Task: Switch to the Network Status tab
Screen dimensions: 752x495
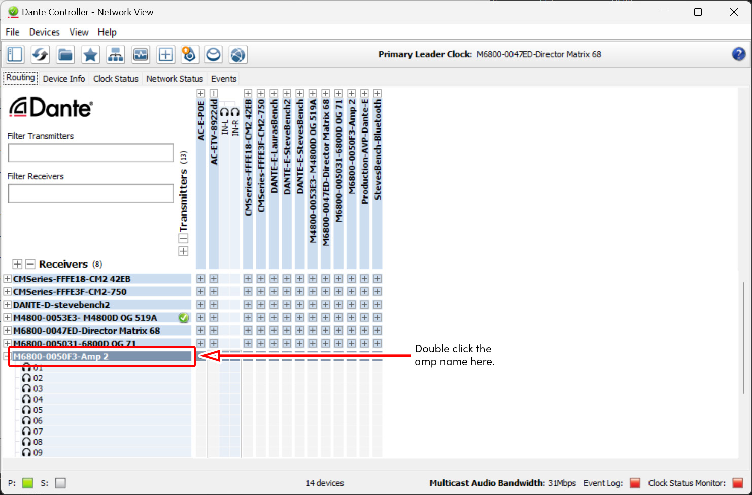Action: tap(175, 79)
